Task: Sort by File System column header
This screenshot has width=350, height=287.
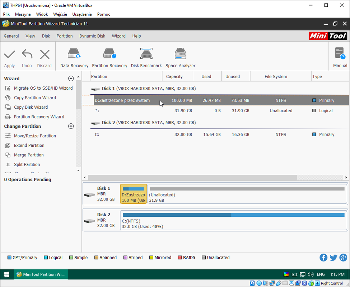Action: click(281, 76)
